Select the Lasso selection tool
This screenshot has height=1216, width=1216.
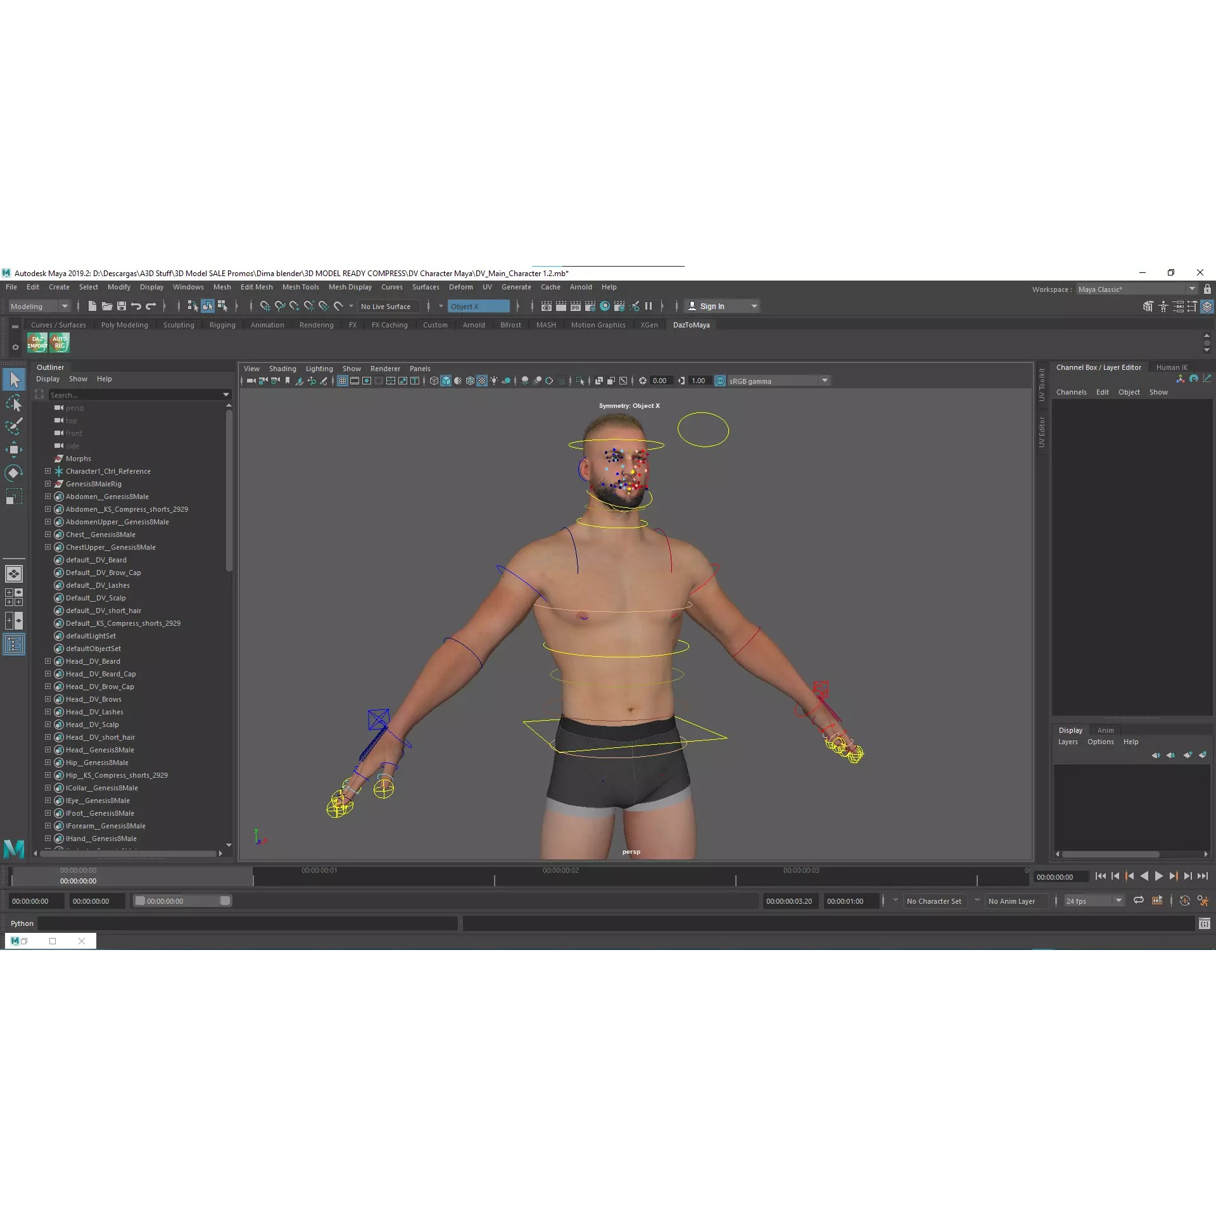point(14,402)
